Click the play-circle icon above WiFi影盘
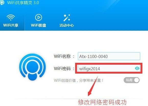 tap(38, 17)
